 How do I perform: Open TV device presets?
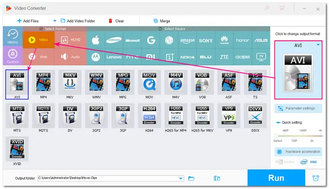coord(261,57)
